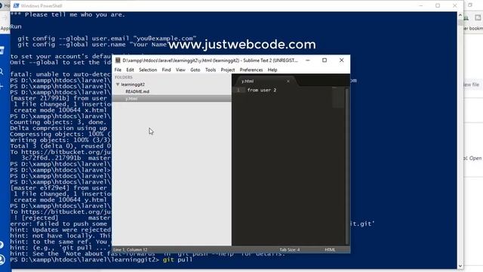Image resolution: width=483 pixels, height=272 pixels.
Task: Close the y.html tab
Action: (288, 81)
